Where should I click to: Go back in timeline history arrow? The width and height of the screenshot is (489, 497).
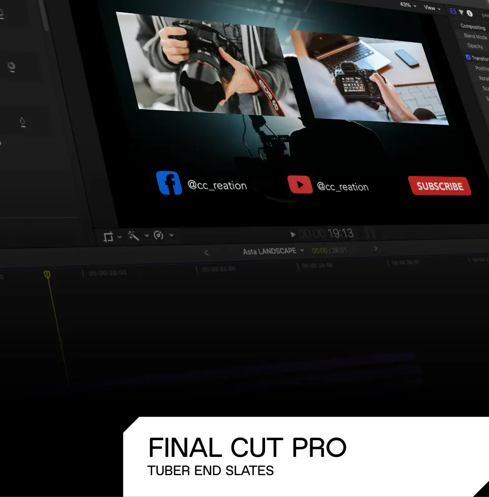pos(206,252)
